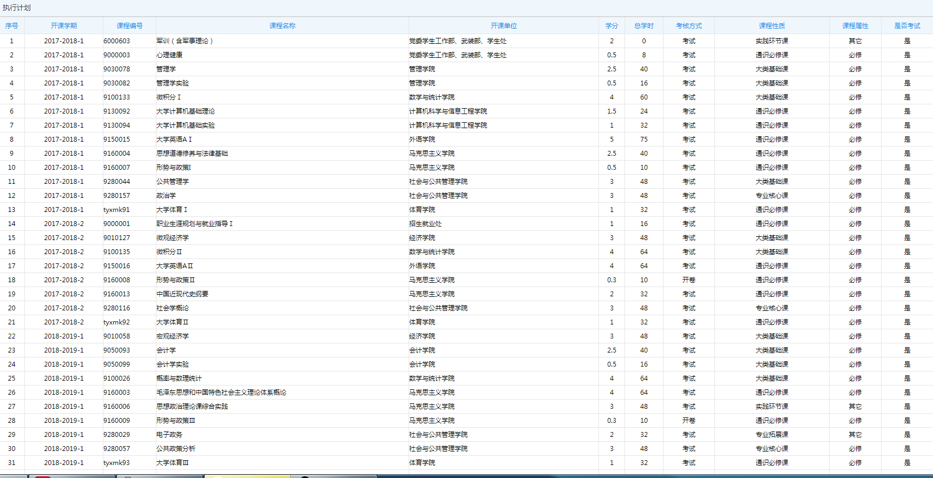Click 实践环节课 in the 军训 row
This screenshot has width=933, height=478.
pyautogui.click(x=772, y=41)
